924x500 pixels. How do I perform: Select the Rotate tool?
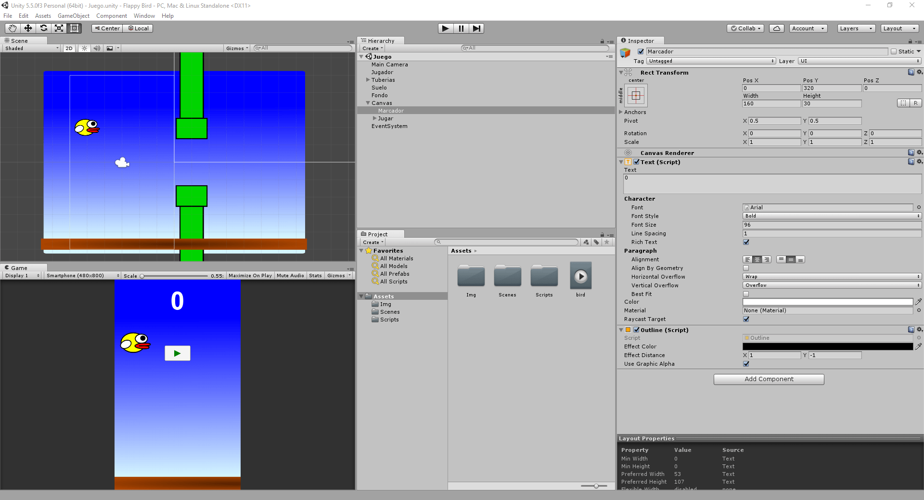[x=43, y=28]
